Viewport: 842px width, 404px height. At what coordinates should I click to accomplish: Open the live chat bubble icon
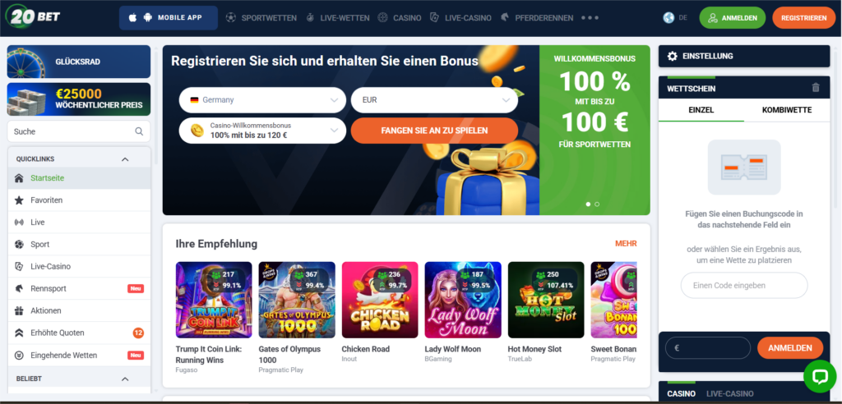pyautogui.click(x=820, y=377)
